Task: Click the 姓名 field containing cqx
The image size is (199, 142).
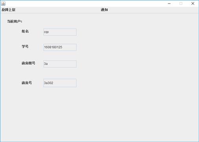Action: click(x=60, y=32)
